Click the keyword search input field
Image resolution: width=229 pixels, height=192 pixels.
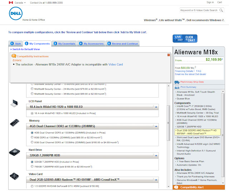(x=199, y=10)
